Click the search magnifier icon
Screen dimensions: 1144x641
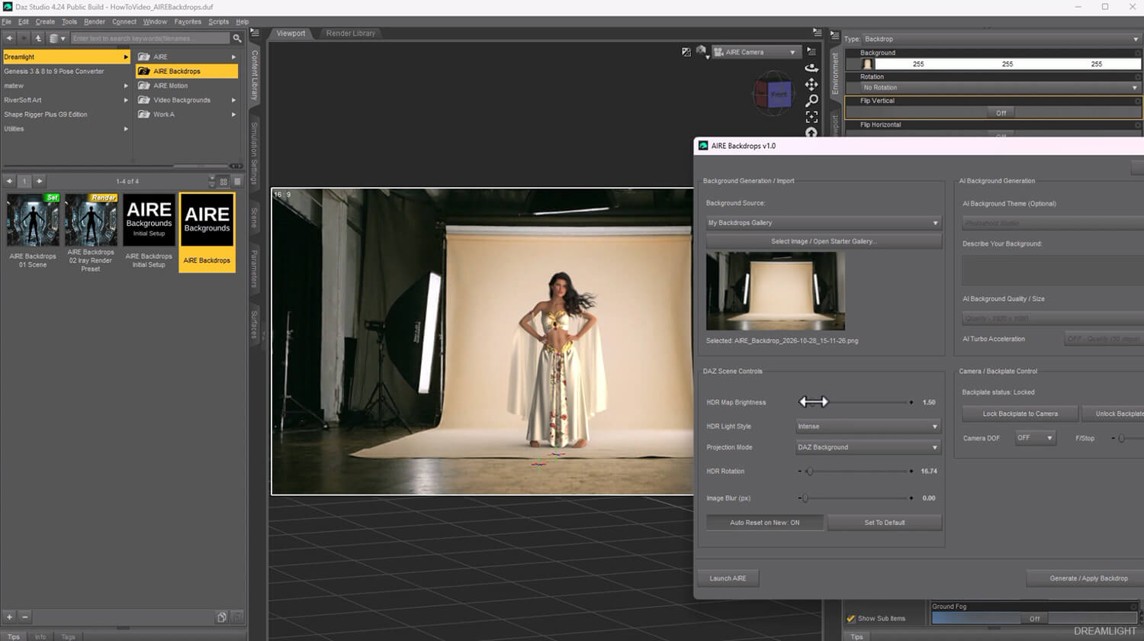pyautogui.click(x=237, y=38)
